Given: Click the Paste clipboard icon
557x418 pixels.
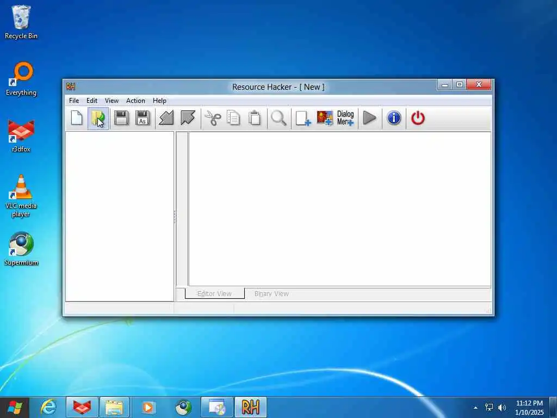Looking at the screenshot, I should pos(255,118).
